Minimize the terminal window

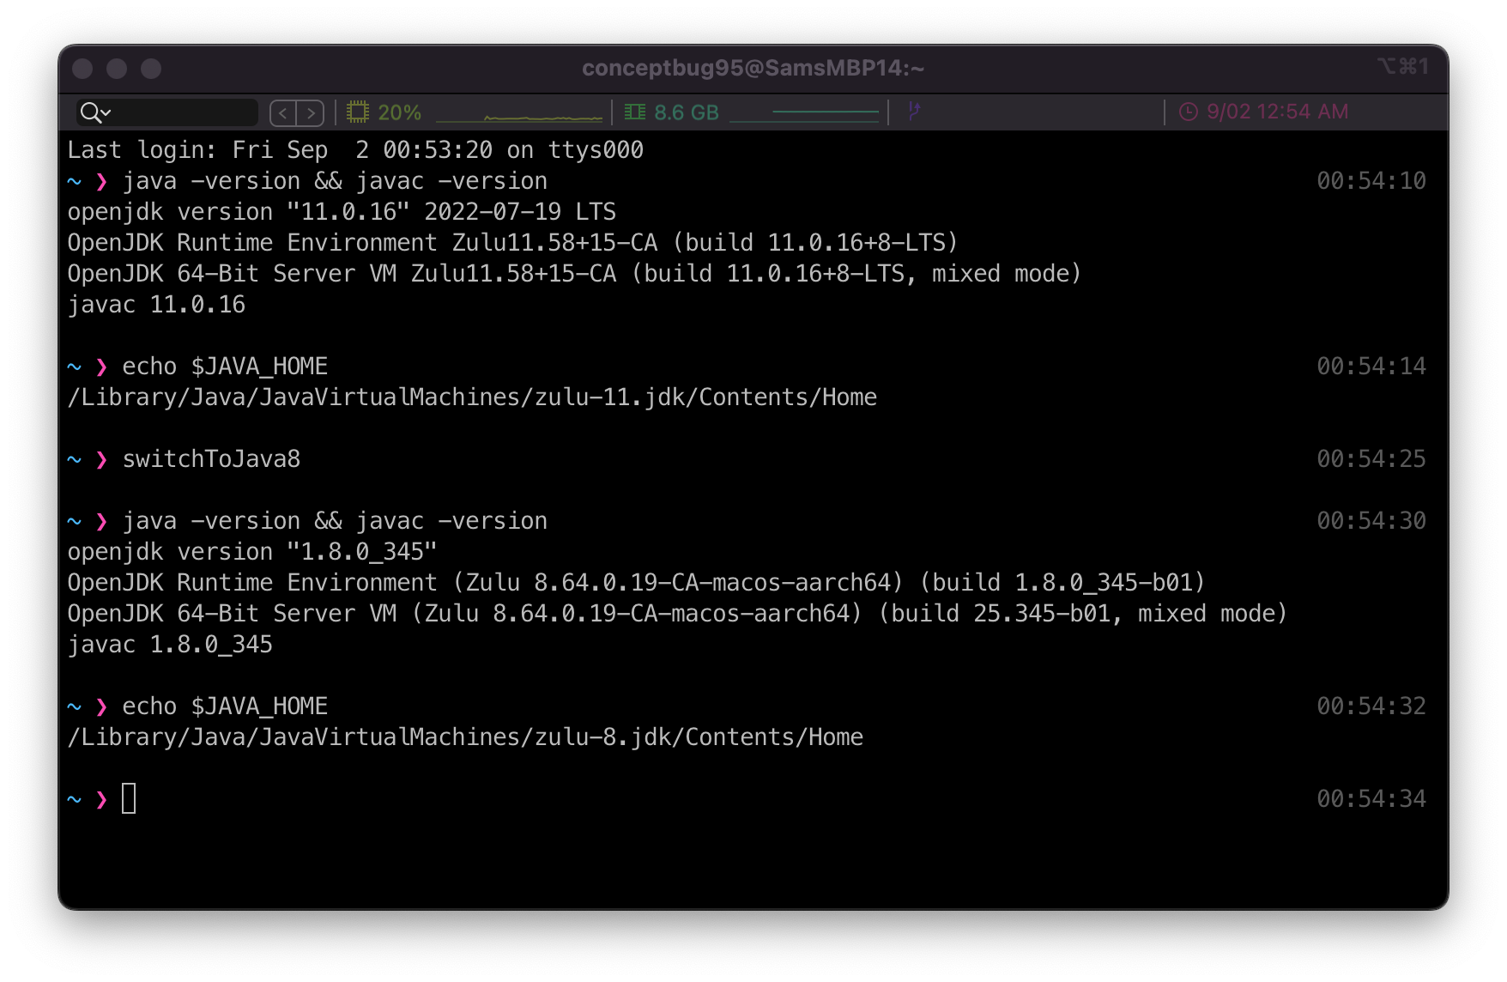point(117,69)
